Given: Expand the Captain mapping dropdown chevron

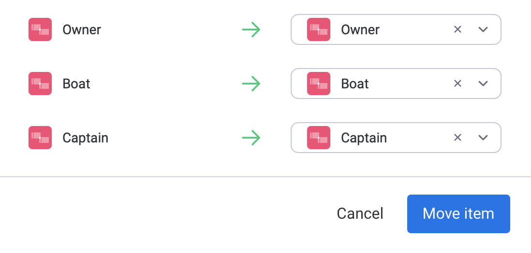Looking at the screenshot, I should [483, 138].
